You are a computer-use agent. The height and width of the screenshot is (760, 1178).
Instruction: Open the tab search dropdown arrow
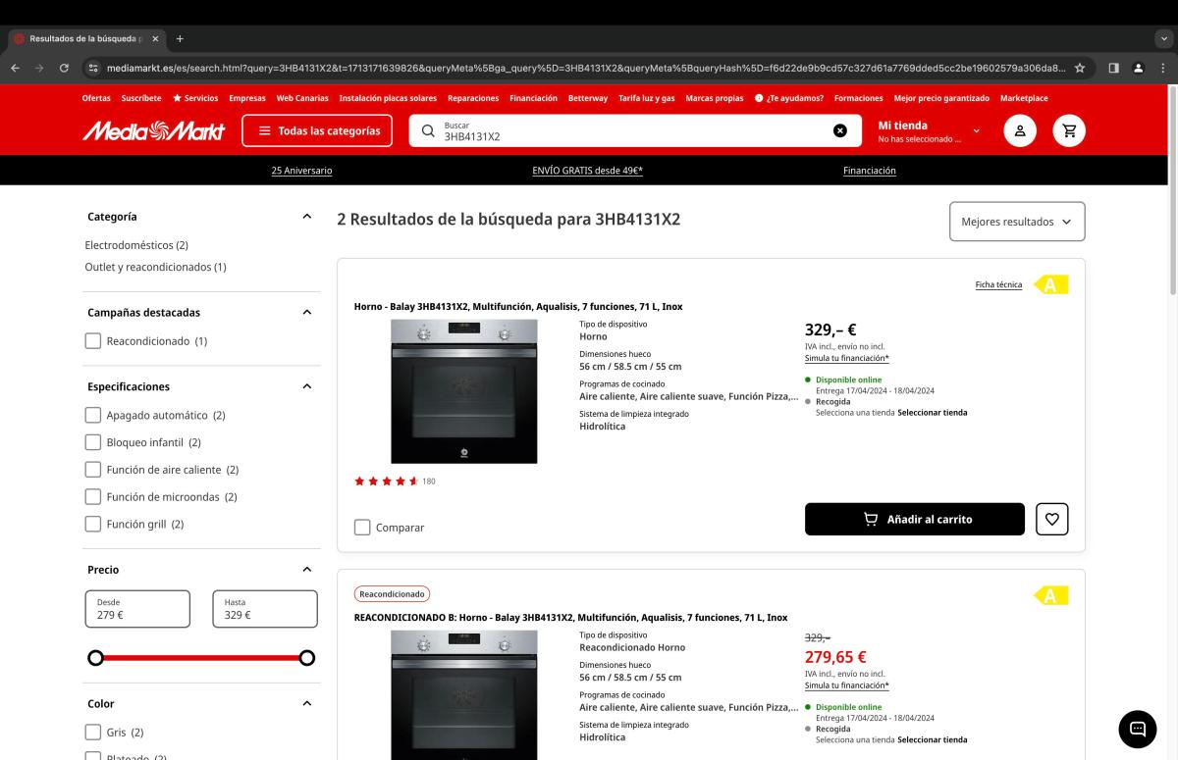click(1164, 38)
